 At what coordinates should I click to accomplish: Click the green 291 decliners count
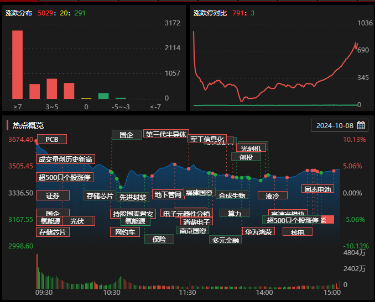(80, 13)
